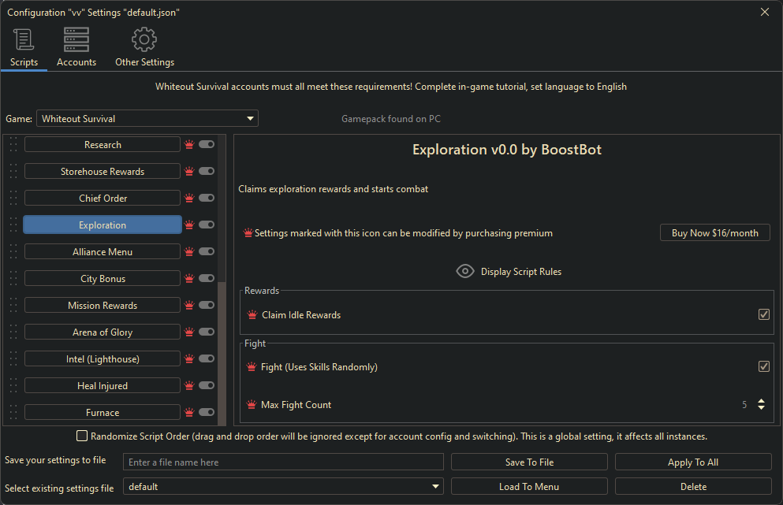This screenshot has width=783, height=505.
Task: Click the drag handle dots beside Storehouse Rewards
Action: point(13,171)
